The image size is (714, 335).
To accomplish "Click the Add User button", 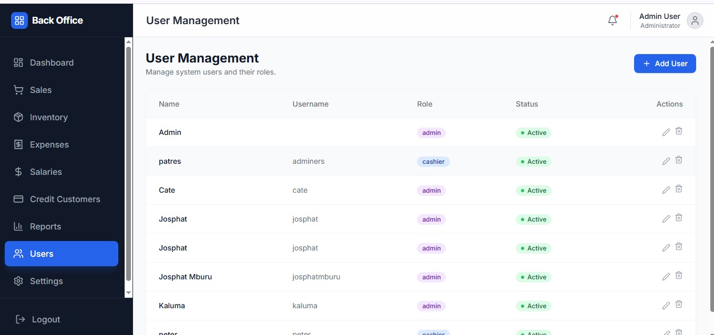I will point(665,63).
